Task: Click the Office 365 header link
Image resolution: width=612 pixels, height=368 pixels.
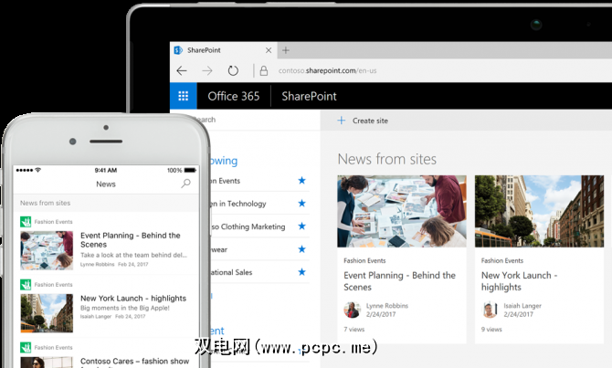Action: 234,96
